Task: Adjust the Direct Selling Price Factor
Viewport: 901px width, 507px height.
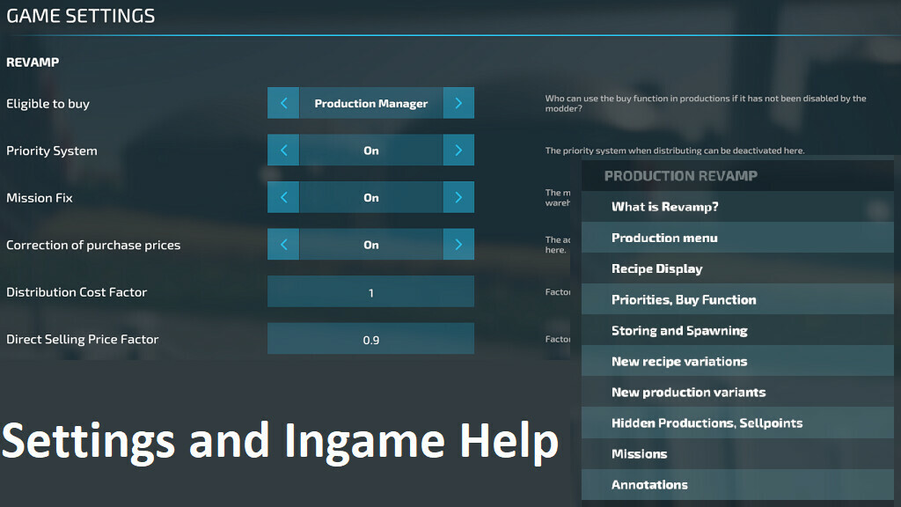Action: (x=370, y=338)
